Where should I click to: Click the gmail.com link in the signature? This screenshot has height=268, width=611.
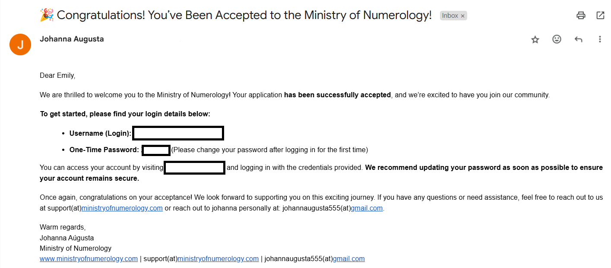coord(349,258)
